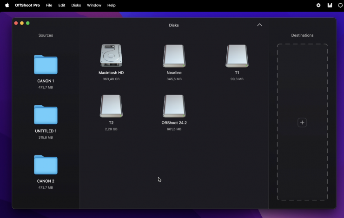Open the OffShoot Pro application menu
344x218 pixels.
pos(27,5)
